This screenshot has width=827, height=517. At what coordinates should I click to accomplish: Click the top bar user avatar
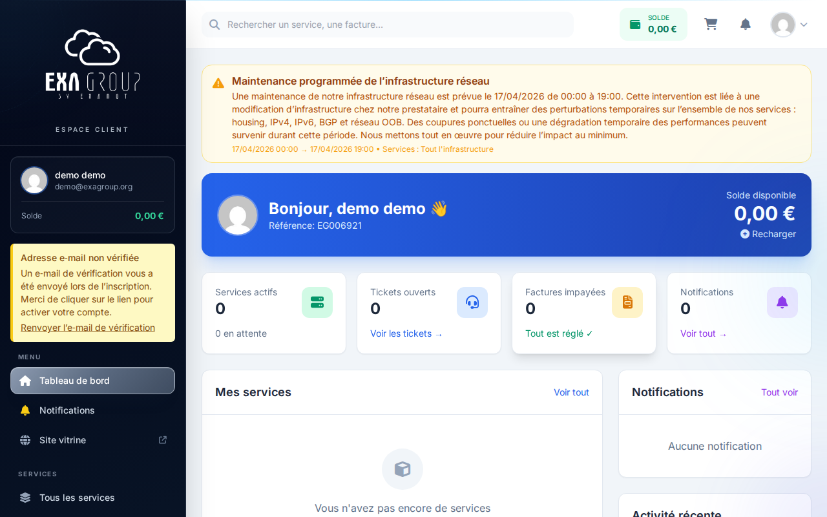(x=782, y=25)
